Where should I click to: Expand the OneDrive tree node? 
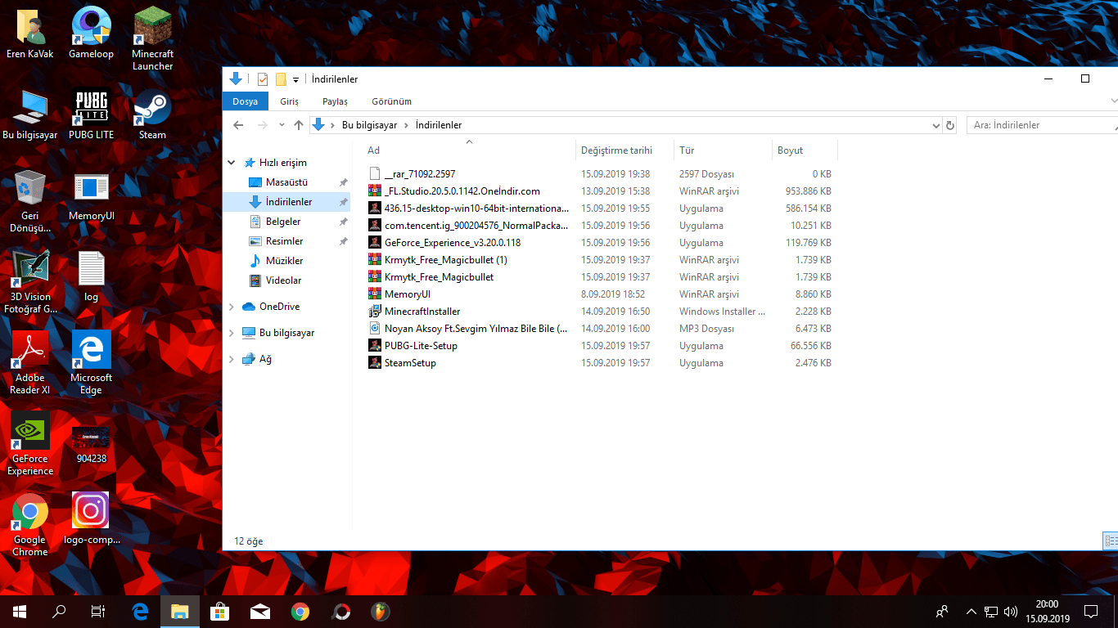click(x=232, y=307)
